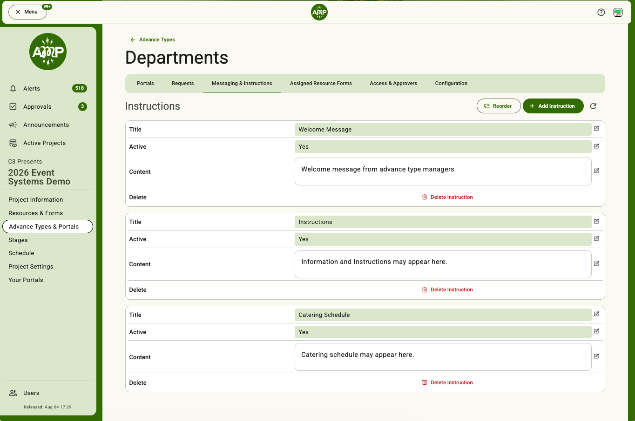Open the user profile avatar
Screen dimensions: 635x421
(618, 12)
